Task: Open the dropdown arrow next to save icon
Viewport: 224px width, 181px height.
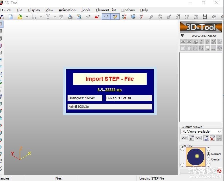Action: (41, 17)
